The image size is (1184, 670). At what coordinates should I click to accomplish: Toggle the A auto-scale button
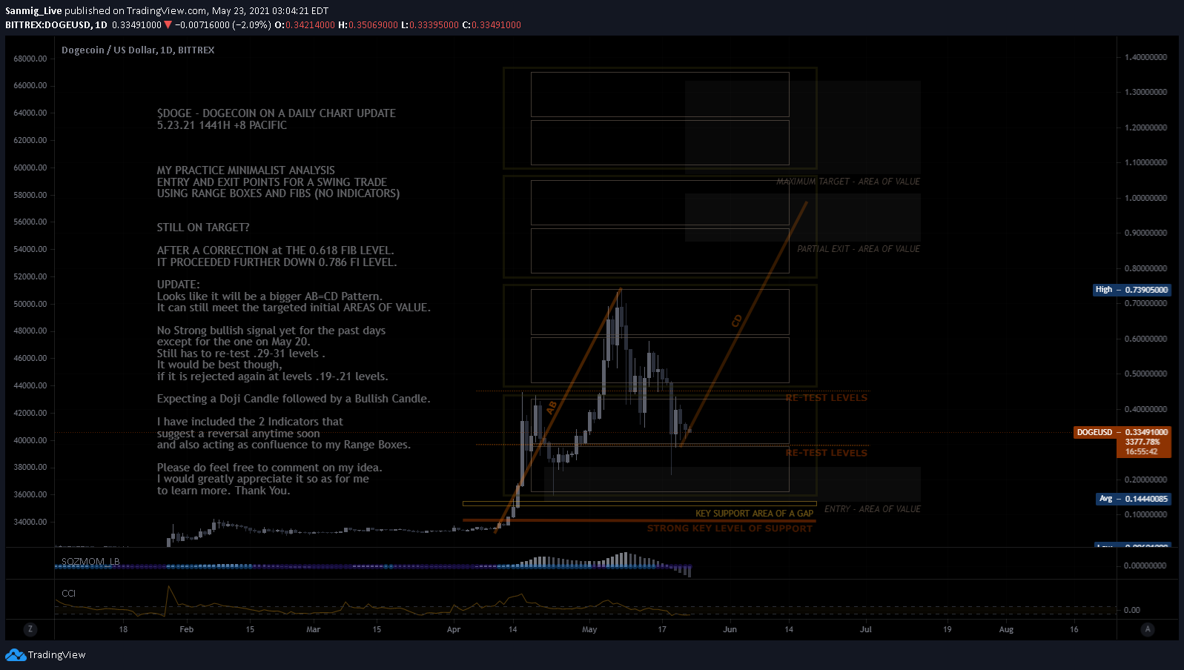(x=1148, y=629)
